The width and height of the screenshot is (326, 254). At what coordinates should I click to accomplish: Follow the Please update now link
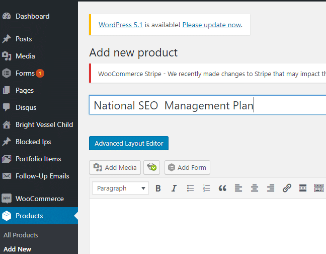click(212, 25)
